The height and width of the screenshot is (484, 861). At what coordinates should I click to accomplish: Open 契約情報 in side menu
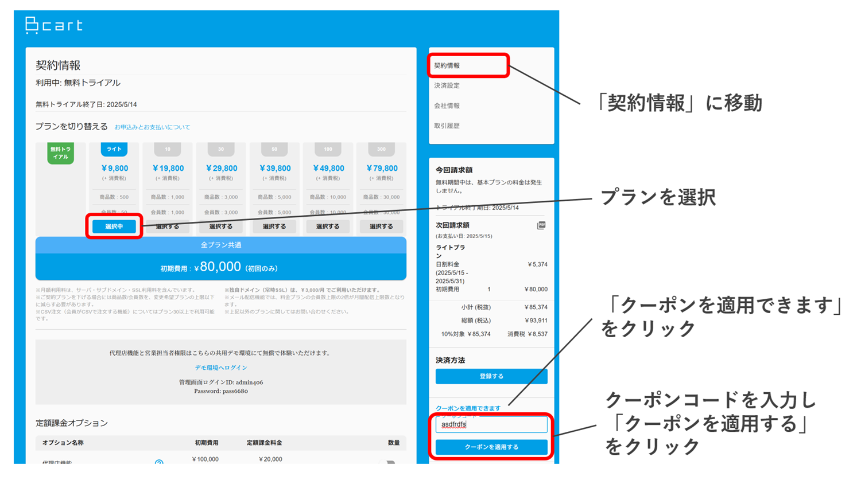pyautogui.click(x=447, y=65)
